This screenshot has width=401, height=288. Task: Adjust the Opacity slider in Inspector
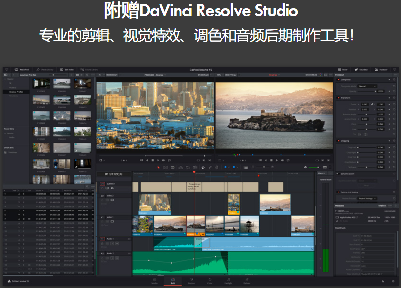click(x=366, y=91)
